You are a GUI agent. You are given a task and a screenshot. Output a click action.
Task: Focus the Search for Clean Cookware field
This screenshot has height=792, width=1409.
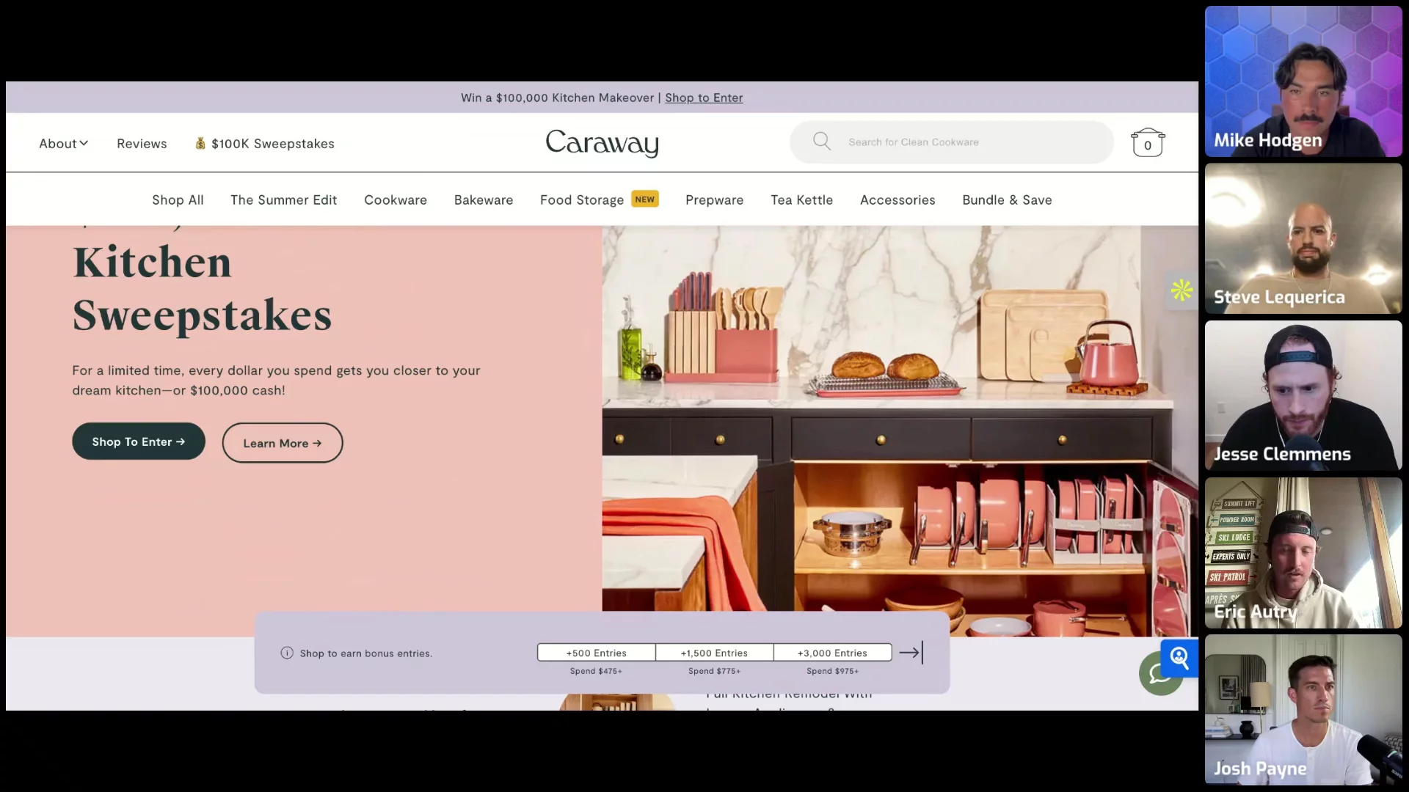coord(951,142)
